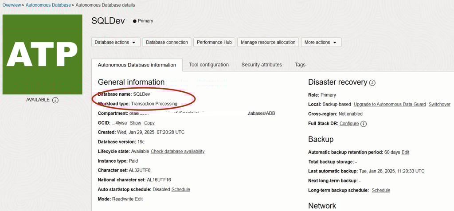Click the Database connection button
Viewport: 454px width, 211px height.
167,42
